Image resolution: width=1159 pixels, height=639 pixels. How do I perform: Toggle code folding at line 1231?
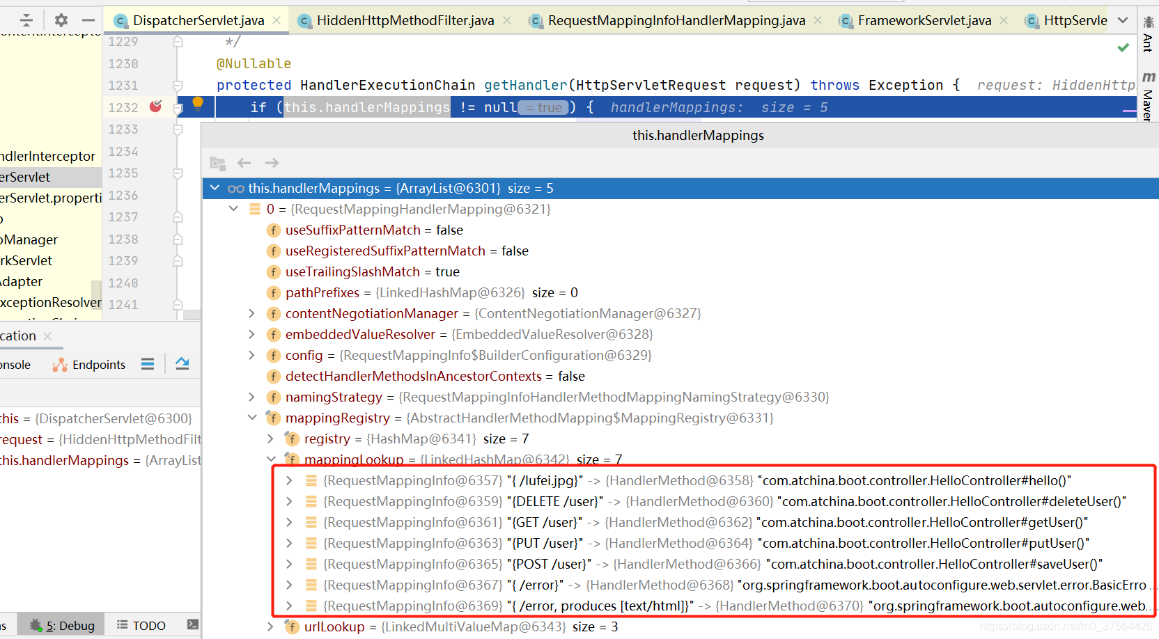pos(178,86)
